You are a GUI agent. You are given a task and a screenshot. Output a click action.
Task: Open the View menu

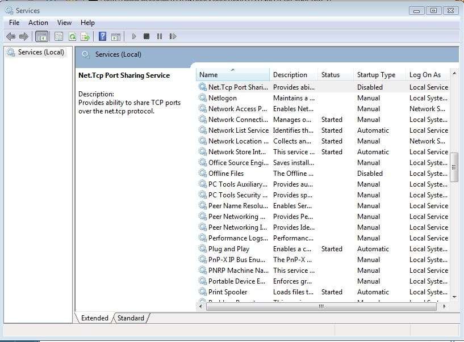coord(64,23)
